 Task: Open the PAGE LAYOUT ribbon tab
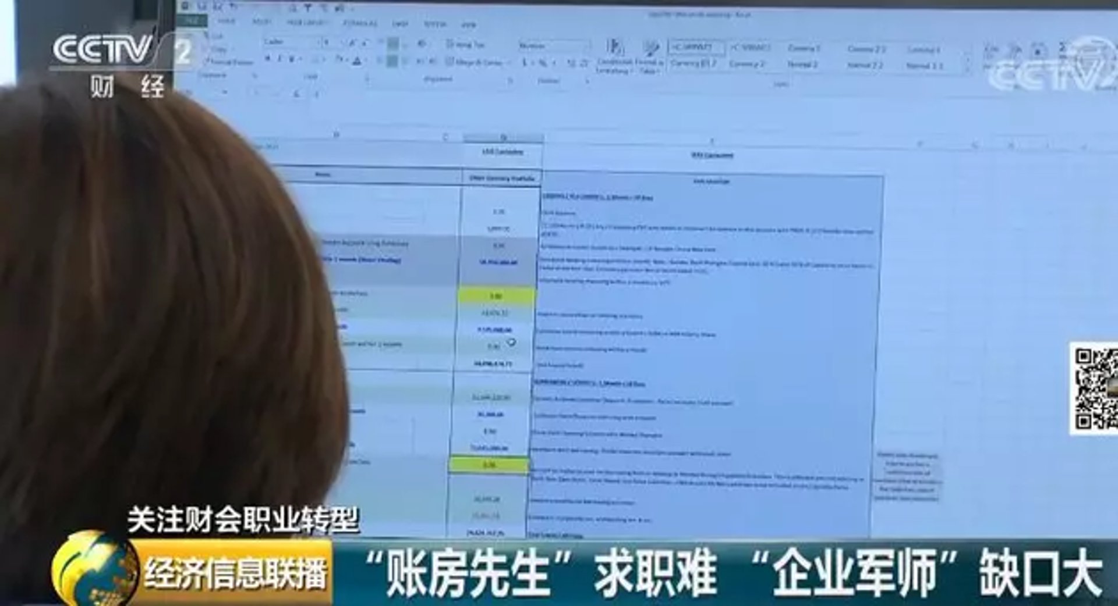coord(306,23)
